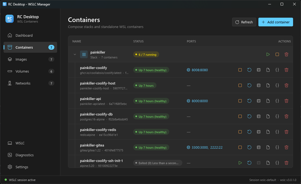Click the 6 / 7 running status badge
The image size is (301, 184).
pos(146,55)
